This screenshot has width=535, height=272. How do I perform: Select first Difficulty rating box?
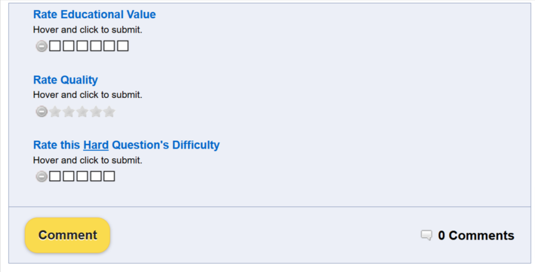coord(55,176)
